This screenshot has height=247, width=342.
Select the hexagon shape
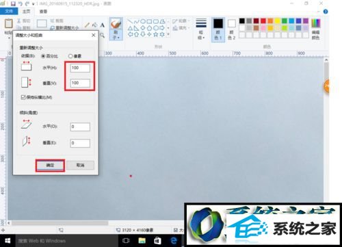click(x=156, y=28)
